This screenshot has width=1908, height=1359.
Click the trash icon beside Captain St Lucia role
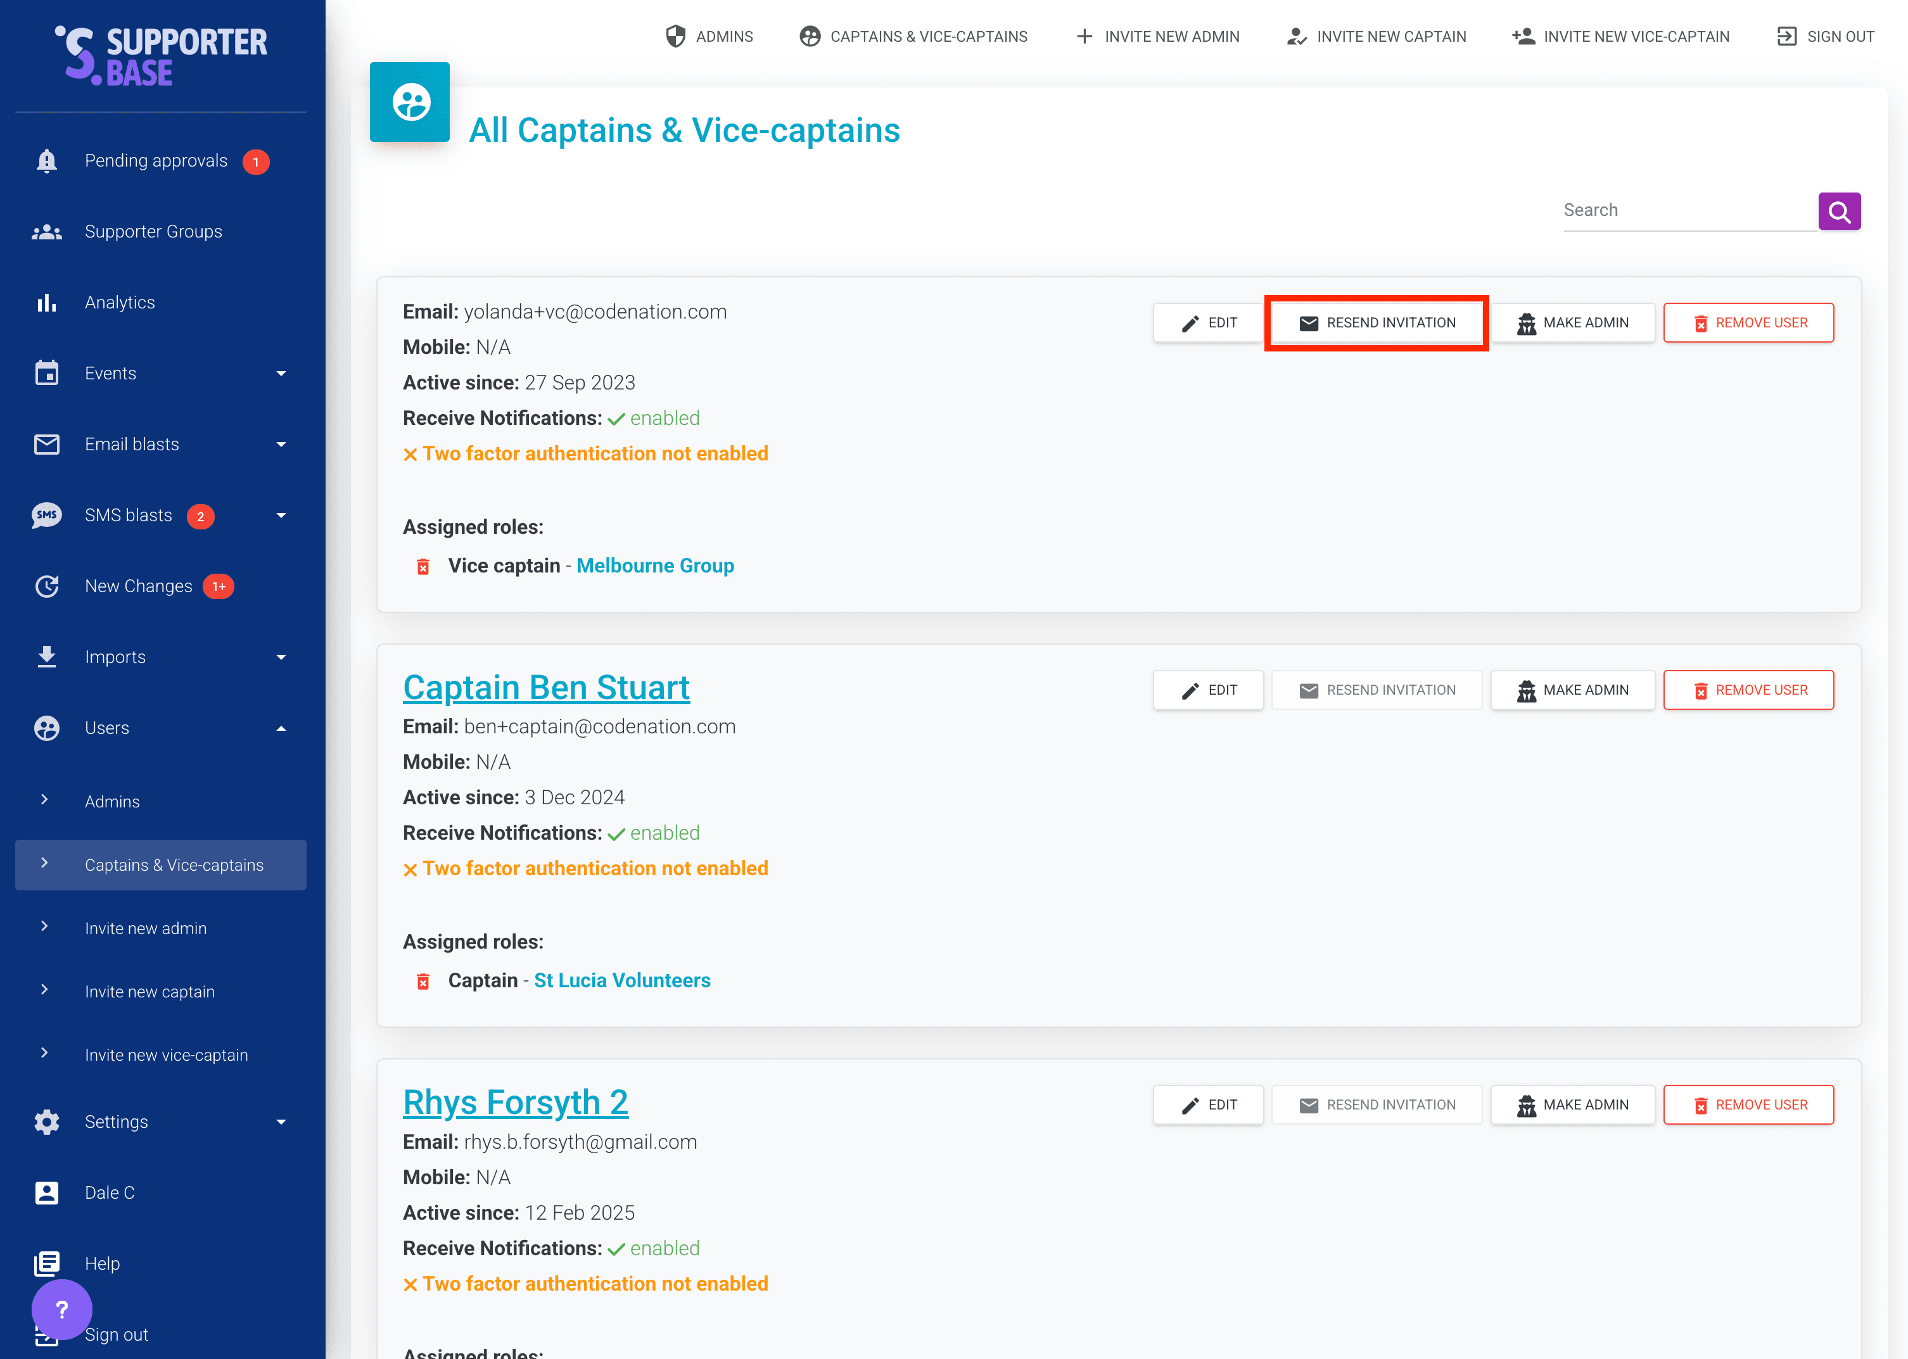[423, 981]
